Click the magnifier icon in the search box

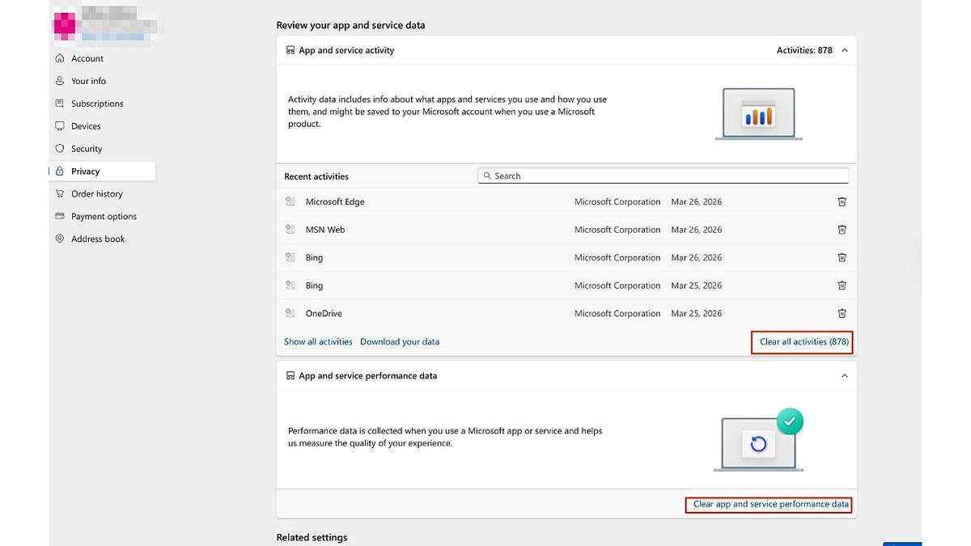(x=487, y=176)
